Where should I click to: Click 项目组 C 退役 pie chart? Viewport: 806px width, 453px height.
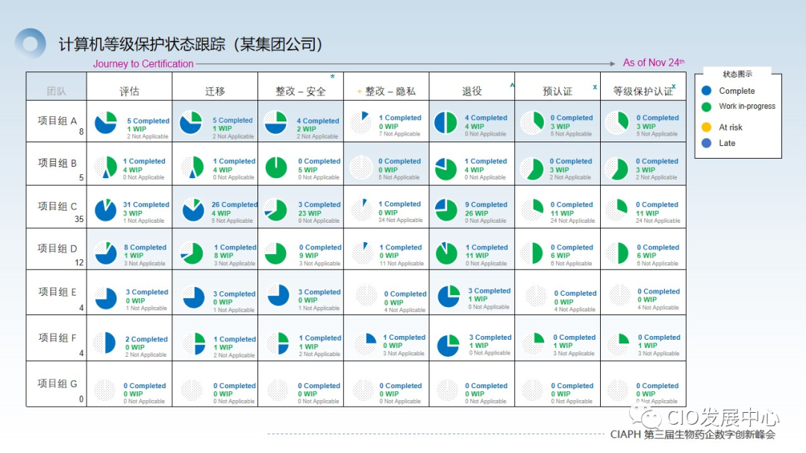[x=446, y=210]
